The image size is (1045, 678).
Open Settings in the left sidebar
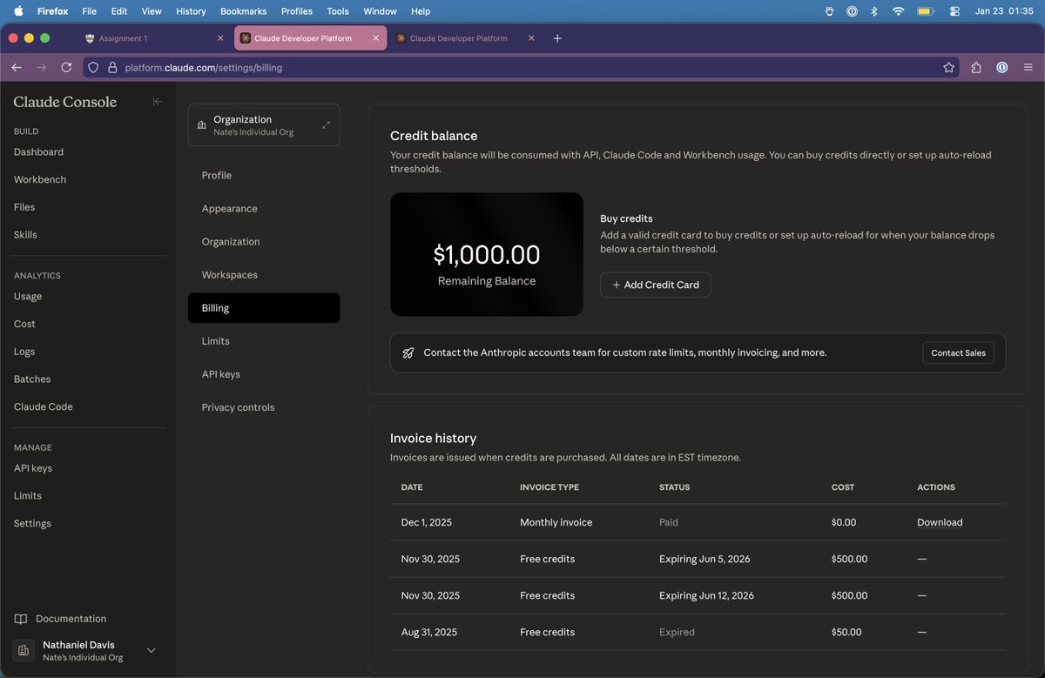tap(32, 523)
